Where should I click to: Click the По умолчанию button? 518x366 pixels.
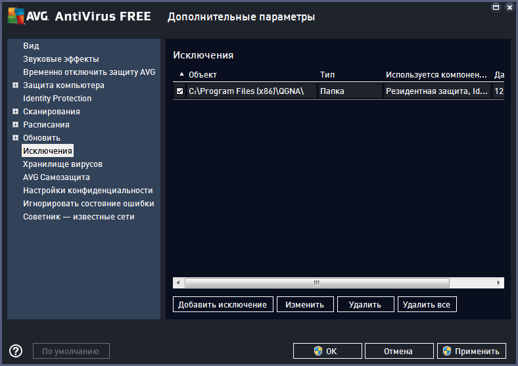click(71, 351)
